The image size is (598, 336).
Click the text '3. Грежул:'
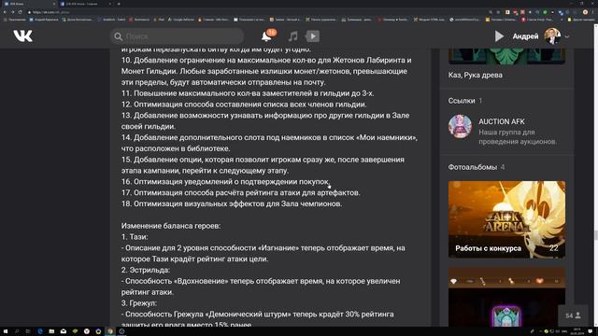pos(139,303)
